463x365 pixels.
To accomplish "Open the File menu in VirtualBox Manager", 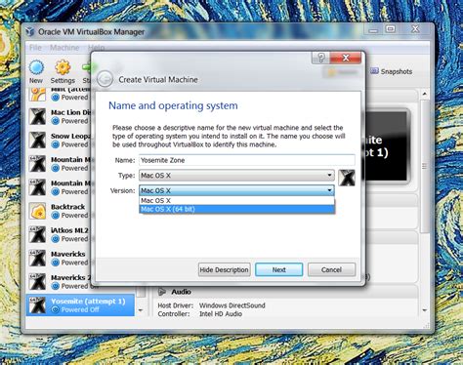I will pyautogui.click(x=35, y=48).
